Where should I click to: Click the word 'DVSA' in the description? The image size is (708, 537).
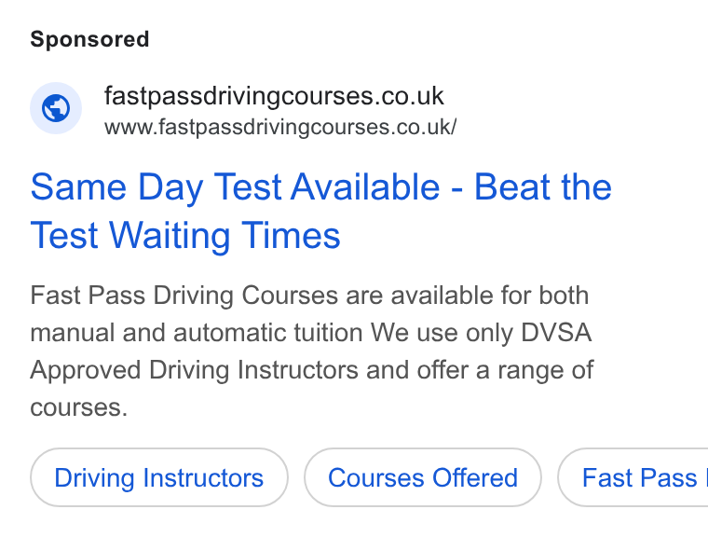click(556, 333)
